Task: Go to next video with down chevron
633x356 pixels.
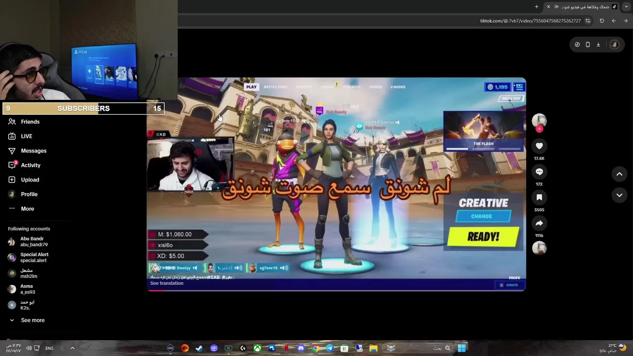Action: click(x=619, y=195)
